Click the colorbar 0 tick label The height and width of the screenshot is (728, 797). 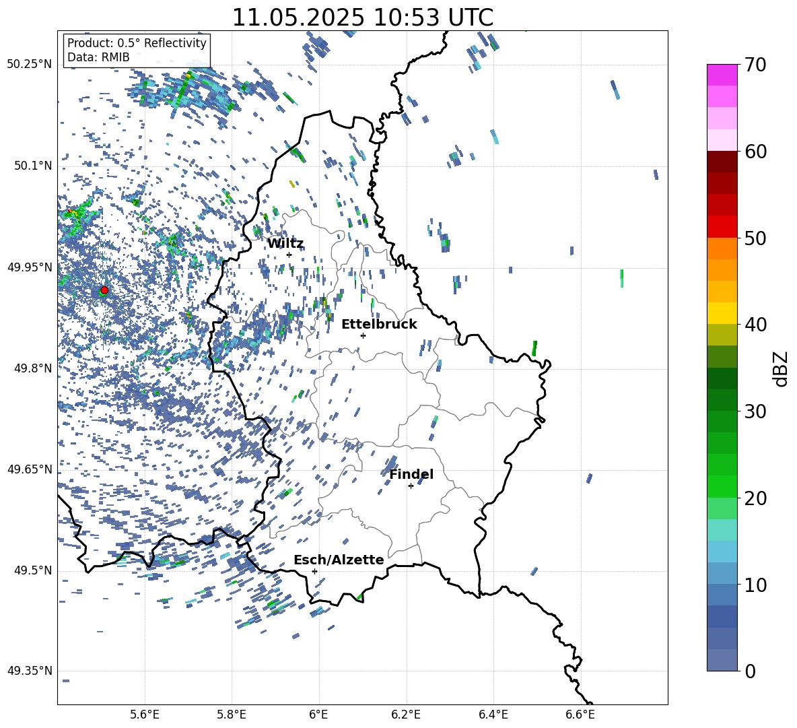pyautogui.click(x=750, y=671)
